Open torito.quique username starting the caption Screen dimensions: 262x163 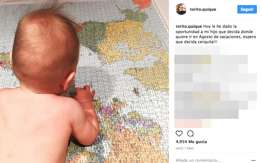pos(189,26)
